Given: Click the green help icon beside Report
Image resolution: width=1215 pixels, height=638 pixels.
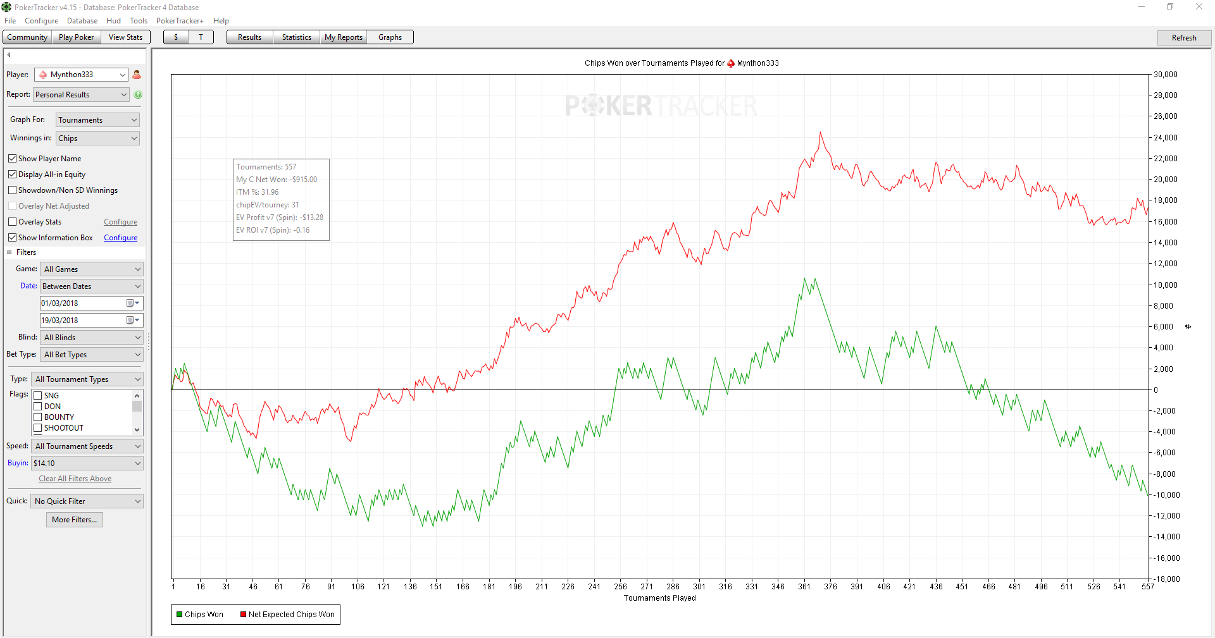Looking at the screenshot, I should [138, 95].
